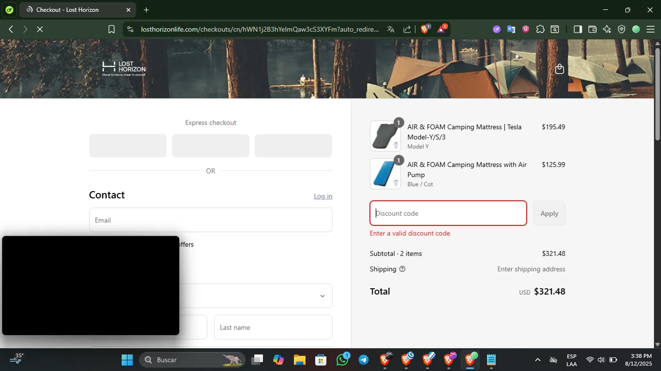Click the Lost Horizon logo
Viewport: 661px width, 371px height.
(124, 69)
